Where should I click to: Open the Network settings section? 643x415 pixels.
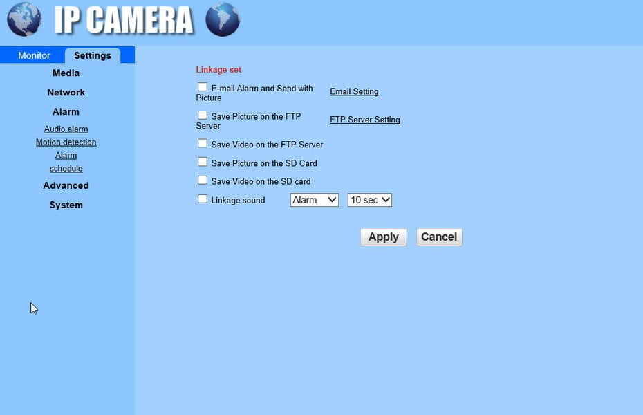pos(66,92)
